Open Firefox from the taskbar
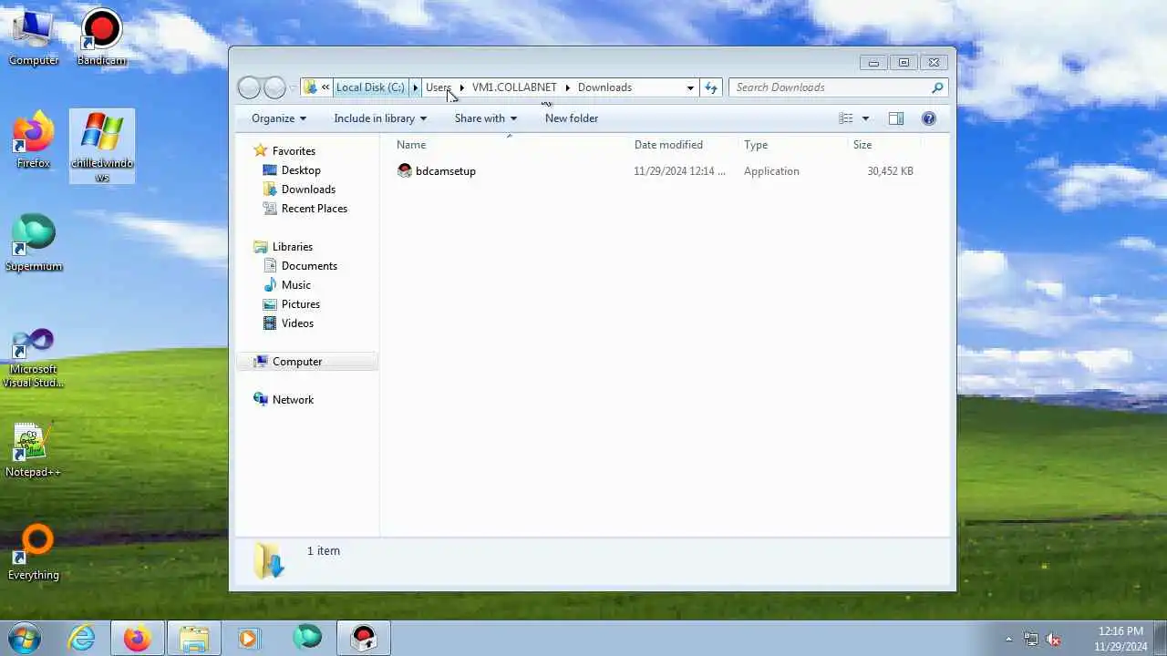1167x656 pixels. tap(138, 638)
